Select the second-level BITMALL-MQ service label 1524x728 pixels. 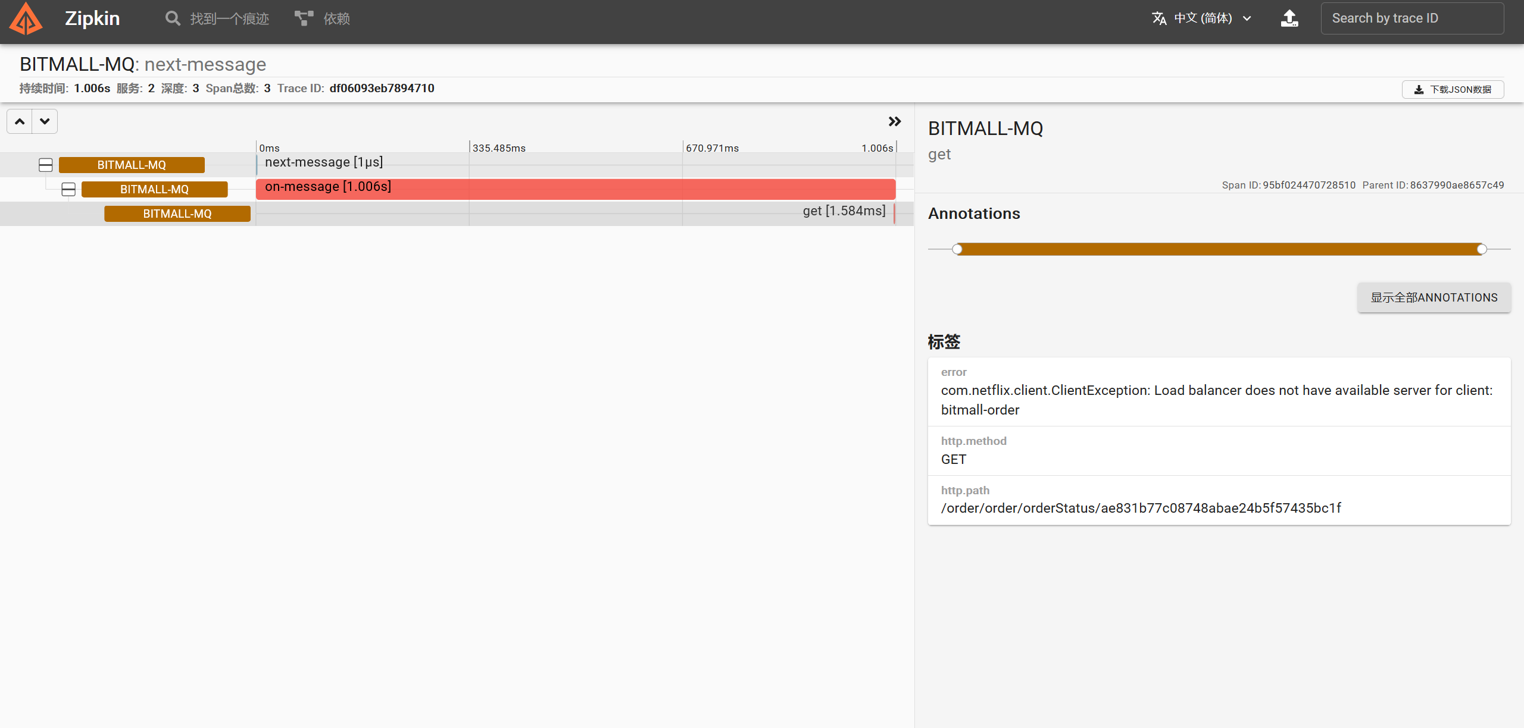point(154,189)
